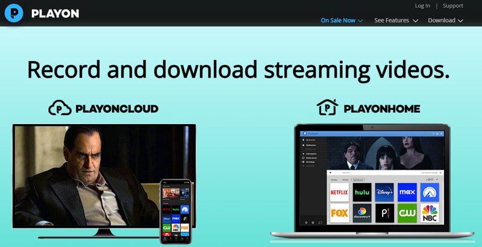Click the discovery+ tile on laptop

[362, 213]
